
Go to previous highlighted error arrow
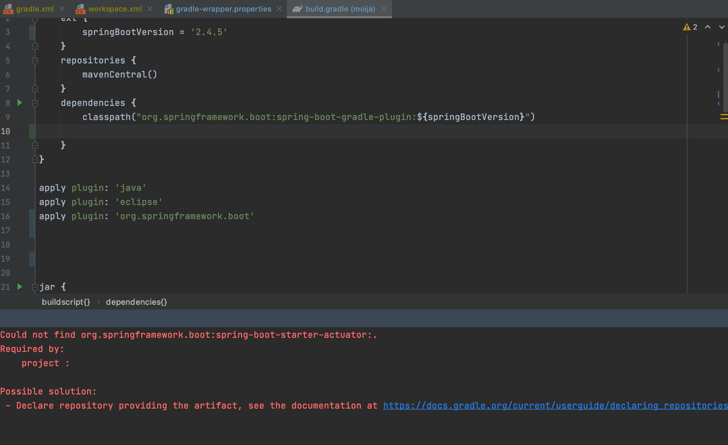click(x=708, y=27)
